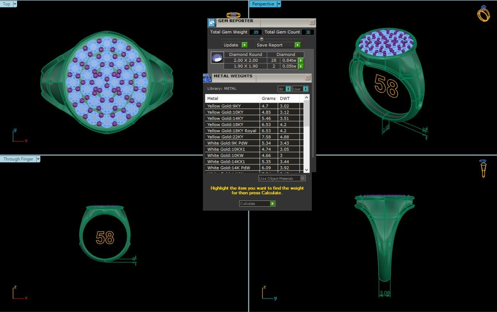The width and height of the screenshot is (497, 312).
Task: Click the round diamond gem thumbnail
Action: click(217, 58)
